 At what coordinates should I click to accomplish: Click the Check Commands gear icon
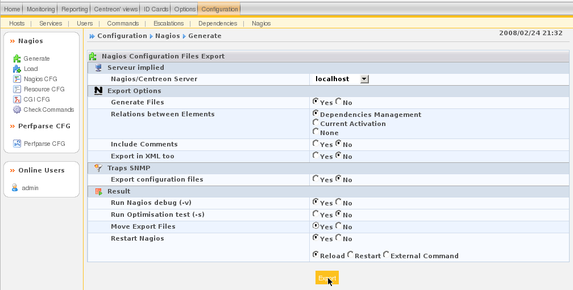[x=17, y=110]
